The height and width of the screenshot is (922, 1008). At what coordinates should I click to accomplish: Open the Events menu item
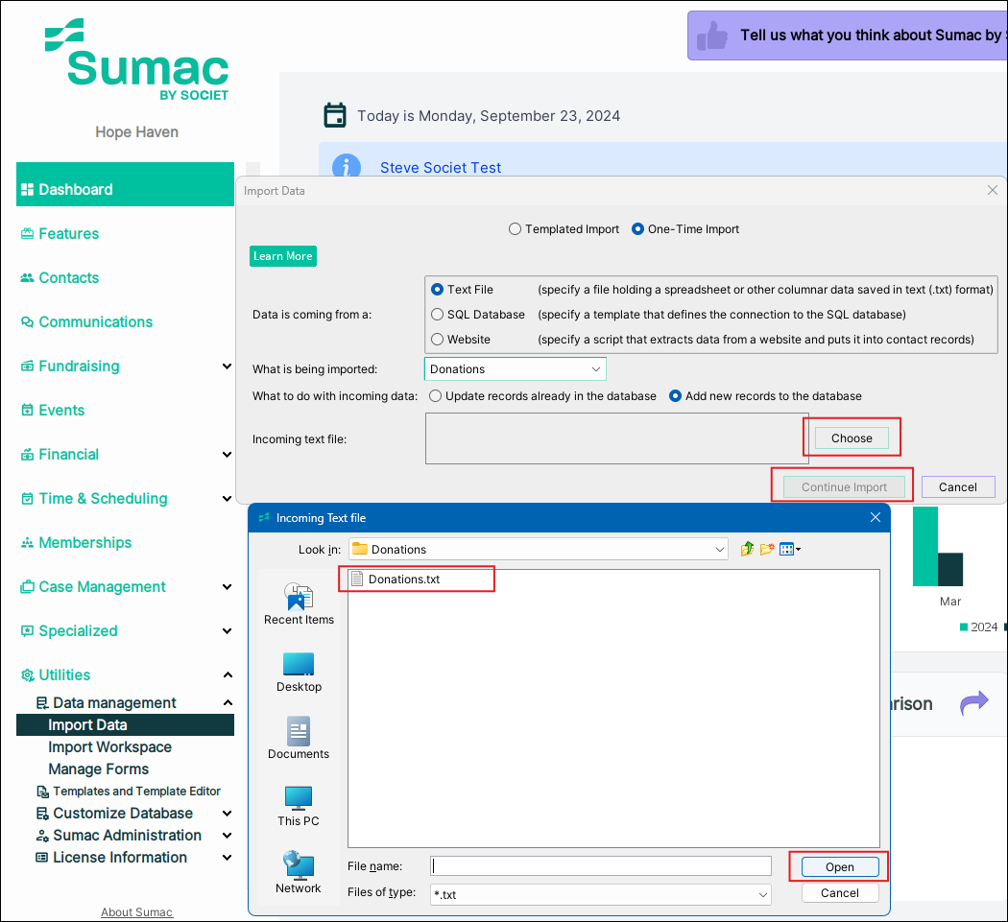point(53,410)
